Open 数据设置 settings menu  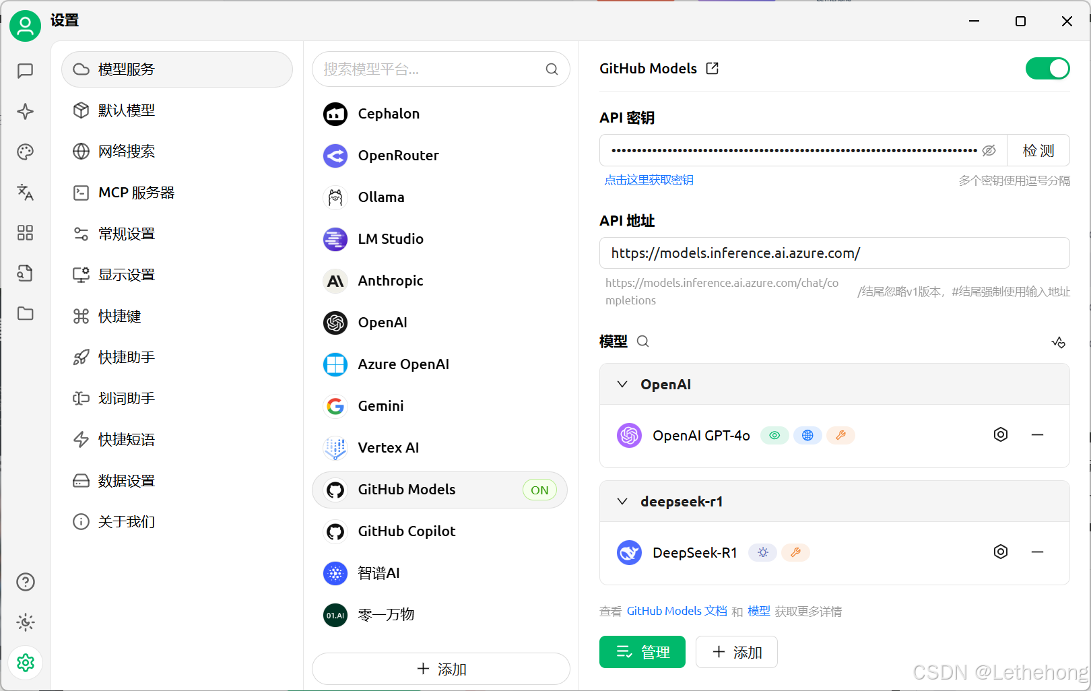[177, 480]
